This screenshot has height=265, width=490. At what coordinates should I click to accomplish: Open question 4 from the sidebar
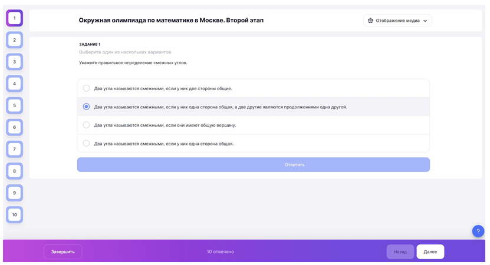(x=15, y=84)
